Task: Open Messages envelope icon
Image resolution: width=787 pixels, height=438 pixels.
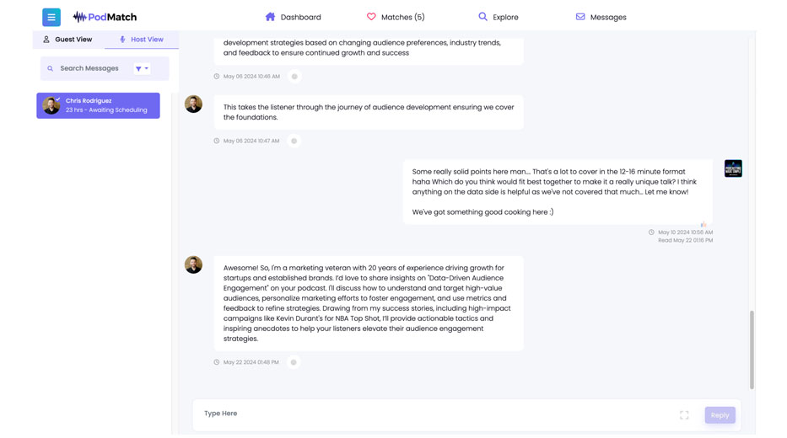Action: [580, 17]
